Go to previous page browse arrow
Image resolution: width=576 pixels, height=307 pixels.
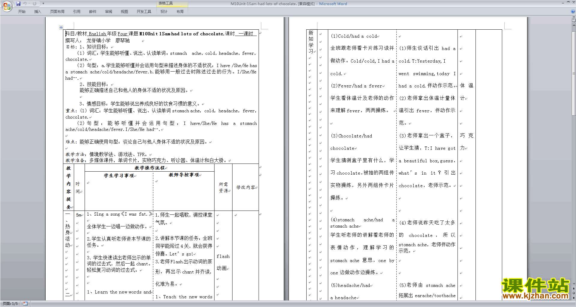coord(574,289)
